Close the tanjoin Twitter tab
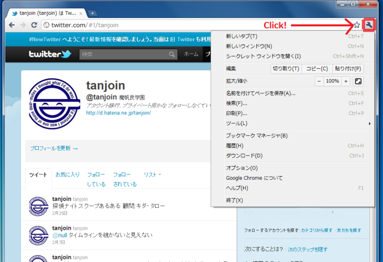 (81, 14)
